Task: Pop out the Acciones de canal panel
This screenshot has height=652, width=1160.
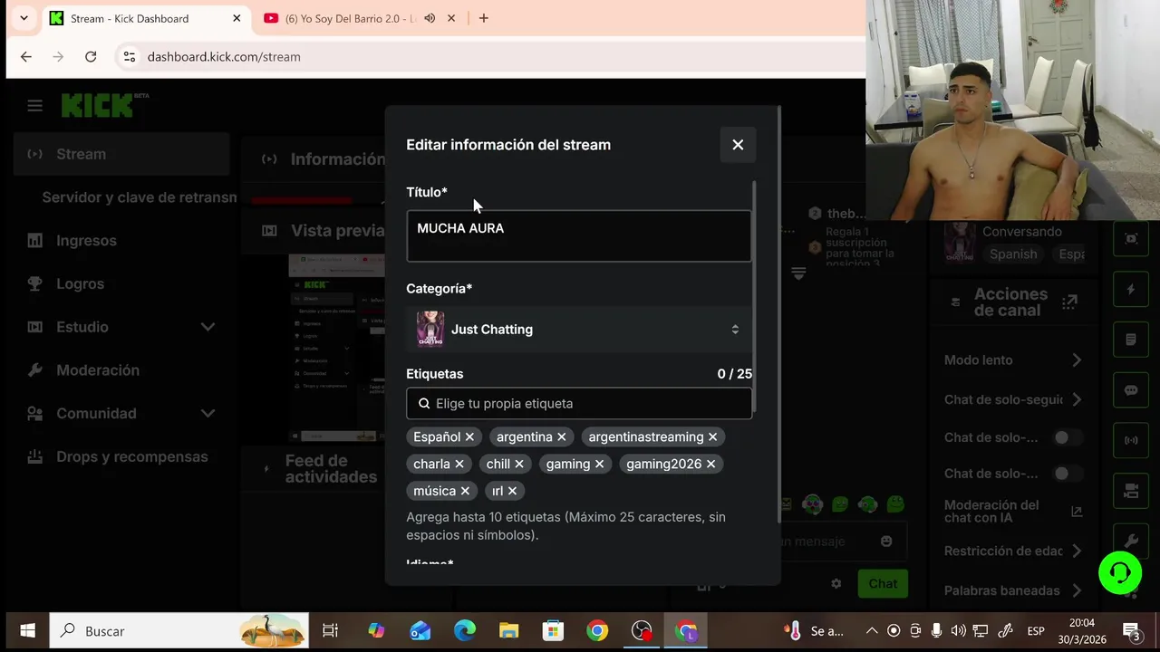Action: pyautogui.click(x=1070, y=302)
